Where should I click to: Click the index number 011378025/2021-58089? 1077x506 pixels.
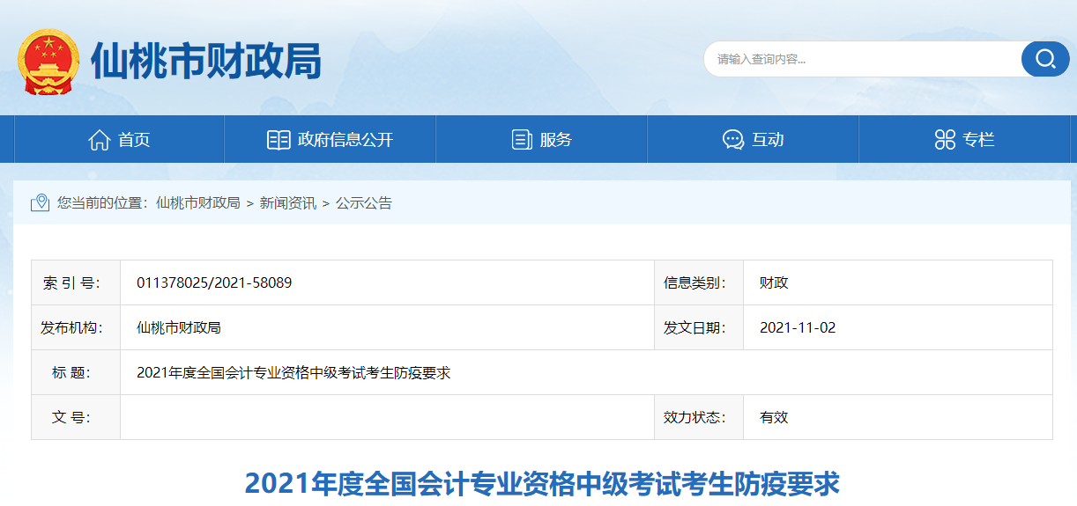coord(214,282)
